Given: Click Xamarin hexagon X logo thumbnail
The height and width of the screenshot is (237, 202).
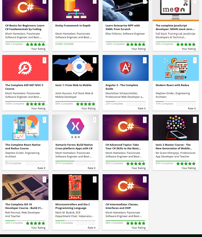Looking at the screenshot, I should click(75, 127).
